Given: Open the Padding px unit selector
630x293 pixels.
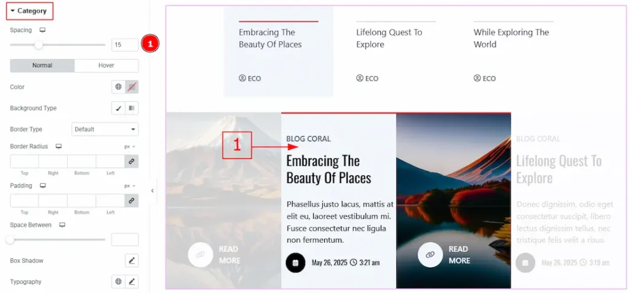Looking at the screenshot, I should [129, 186].
